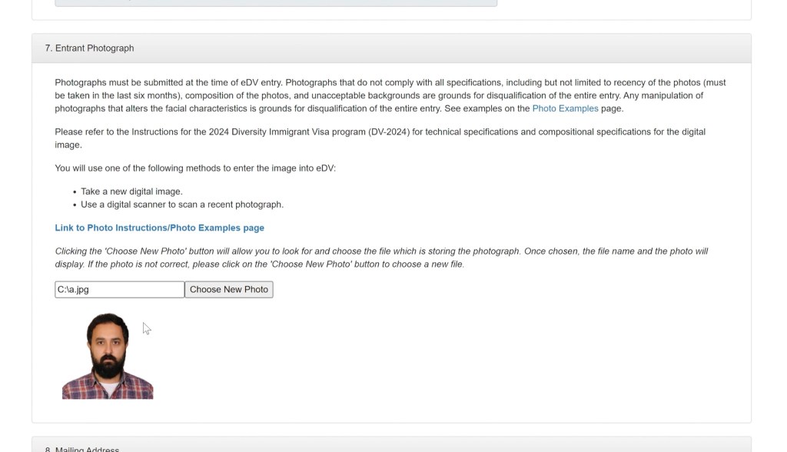Click the '7. Entrant Photograph' section header
787x452 pixels.
click(89, 48)
